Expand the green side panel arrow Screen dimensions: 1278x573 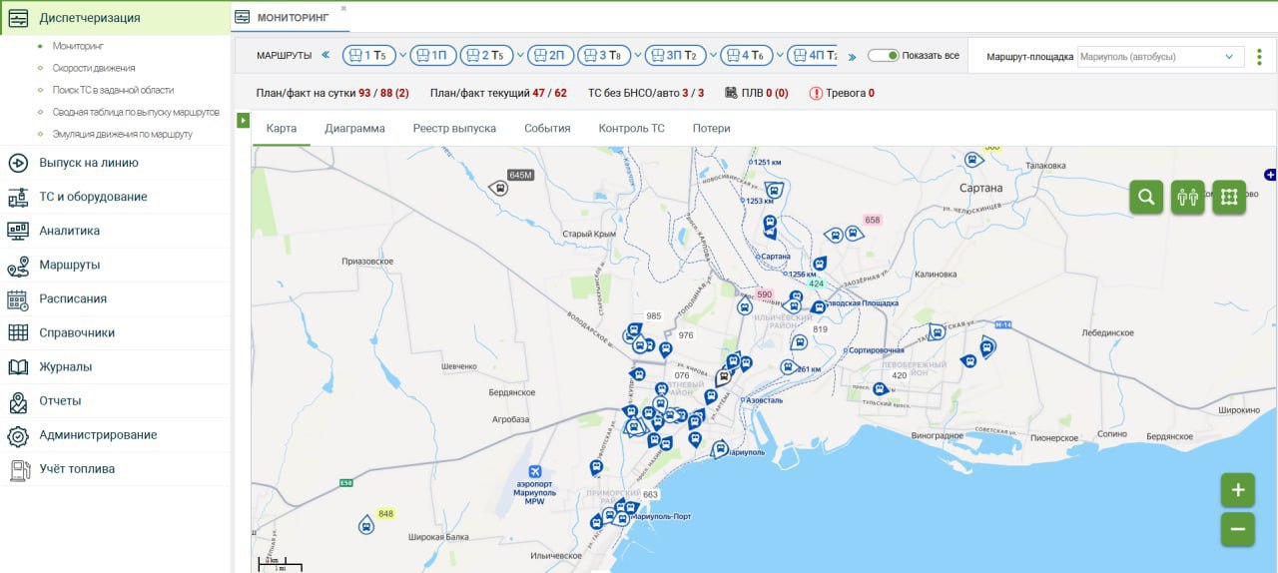(243, 121)
